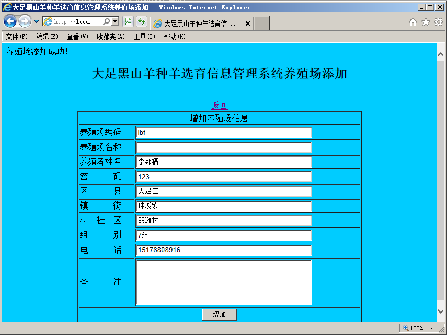
Task: Click the 养殖场编码 label
Action: [x=100, y=132]
